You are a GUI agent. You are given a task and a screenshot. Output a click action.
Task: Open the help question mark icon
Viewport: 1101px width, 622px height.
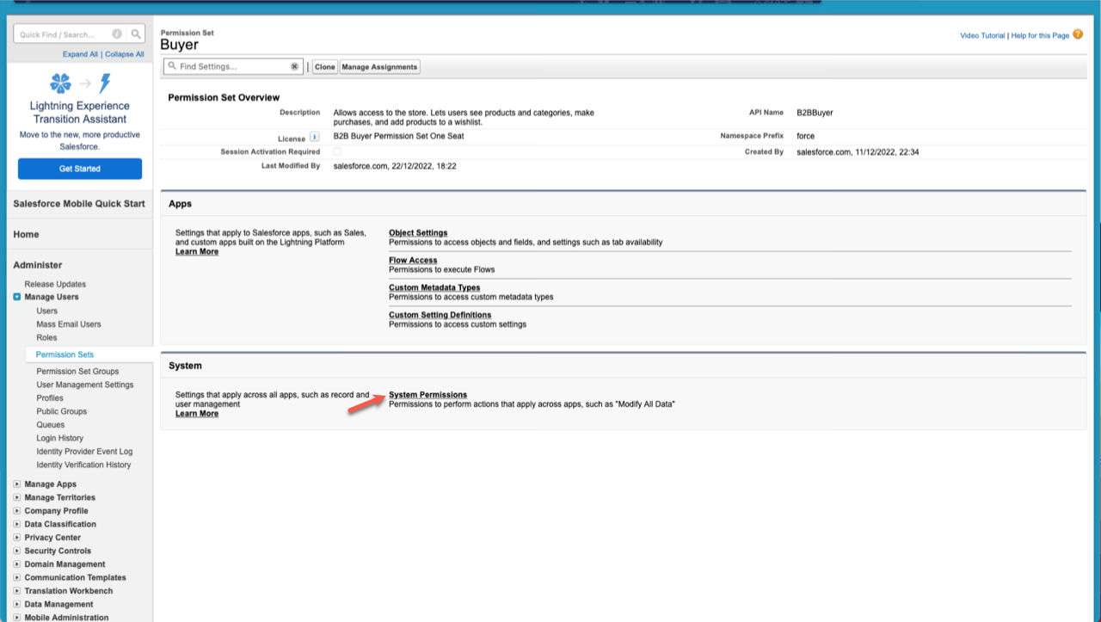tap(1078, 34)
